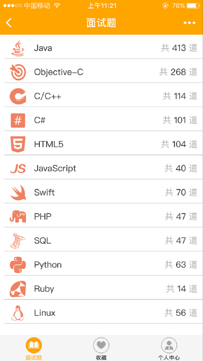Tap the C# label
Image resolution: width=203 pixels, height=361 pixels.
click(x=40, y=120)
